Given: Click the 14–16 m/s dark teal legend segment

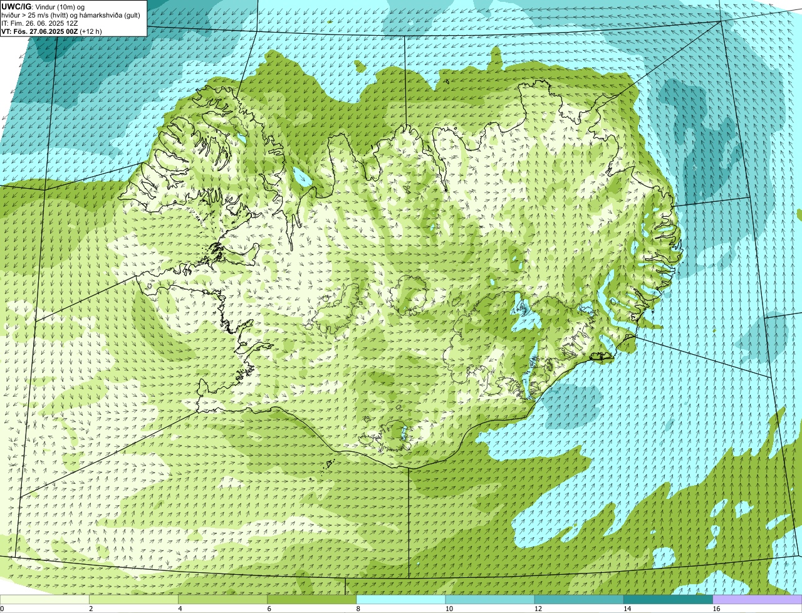Looking at the screenshot, I should [669, 599].
